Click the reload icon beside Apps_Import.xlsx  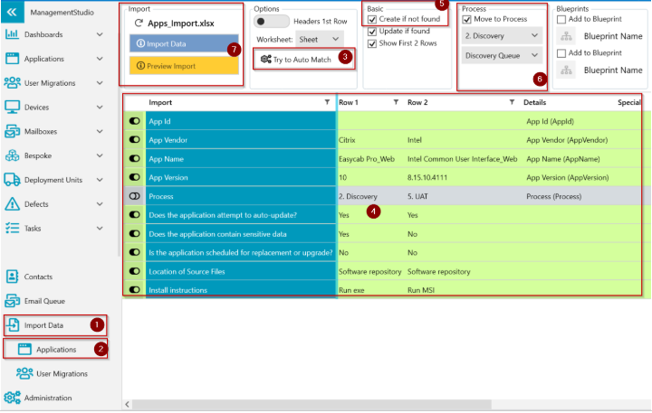click(139, 23)
